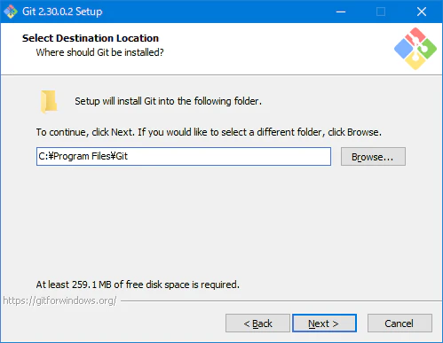This screenshot has width=443, height=343.
Task: Click the 259.1 MB disk space notice
Action: tap(138, 285)
